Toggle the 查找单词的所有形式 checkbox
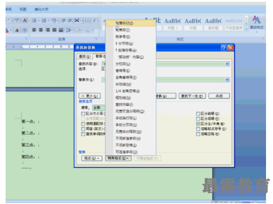 83,134
